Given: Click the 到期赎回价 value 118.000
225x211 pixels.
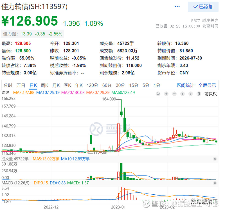Looking at the screenshot, I should click(134, 65).
